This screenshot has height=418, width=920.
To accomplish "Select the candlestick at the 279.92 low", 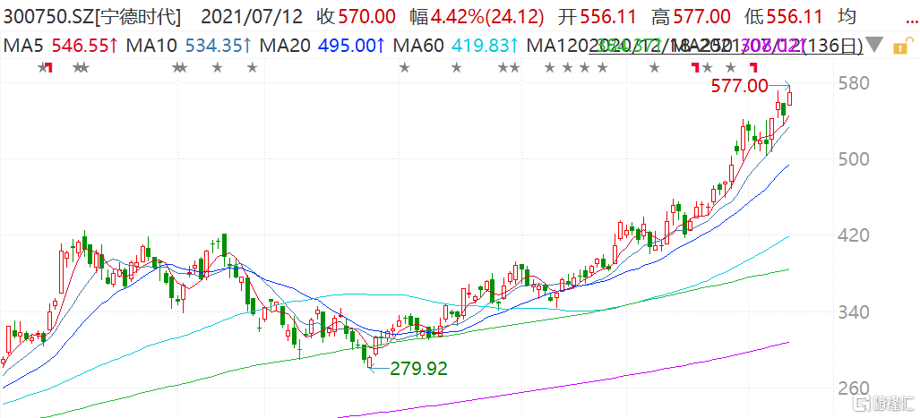I will [370, 362].
